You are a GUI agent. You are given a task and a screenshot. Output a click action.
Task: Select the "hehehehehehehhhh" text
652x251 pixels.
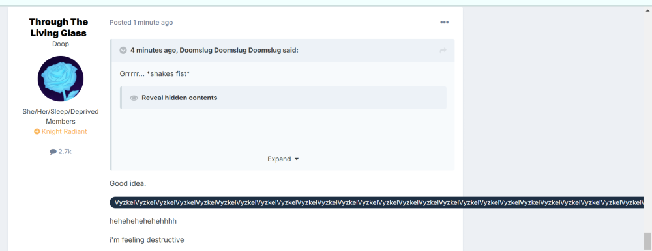(x=143, y=221)
